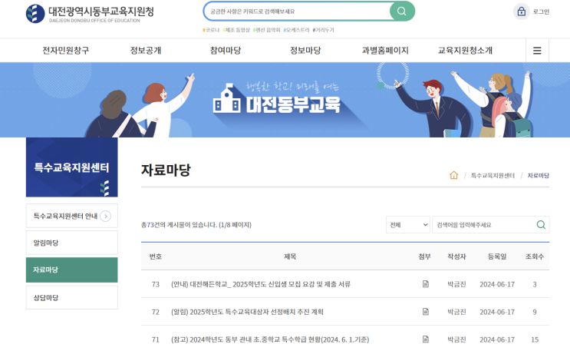570x354 pixels.
Task: Select 알림마당 in the sidebar
Action: click(x=71, y=243)
